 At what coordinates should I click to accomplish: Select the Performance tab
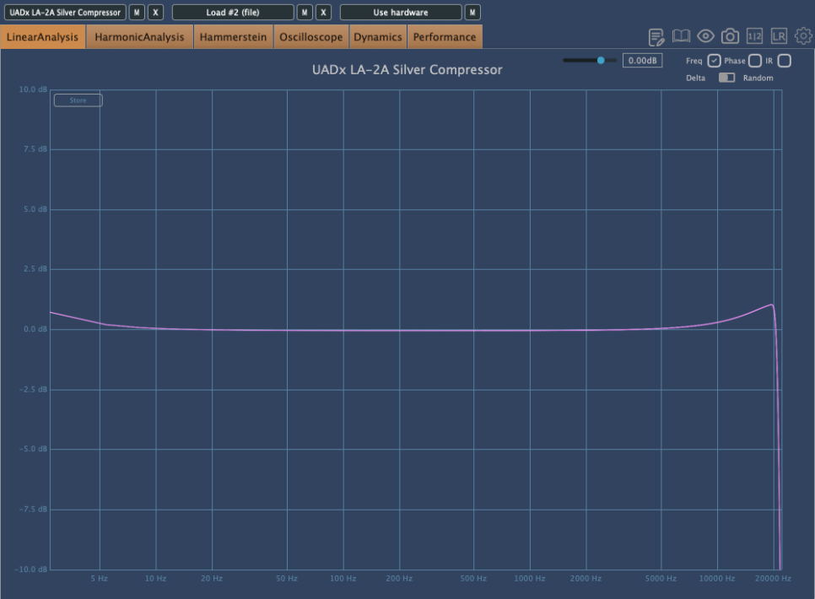tap(445, 37)
